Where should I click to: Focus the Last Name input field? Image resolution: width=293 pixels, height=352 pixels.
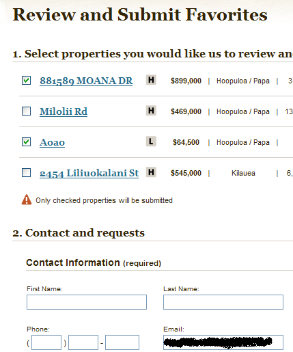pos(223,302)
